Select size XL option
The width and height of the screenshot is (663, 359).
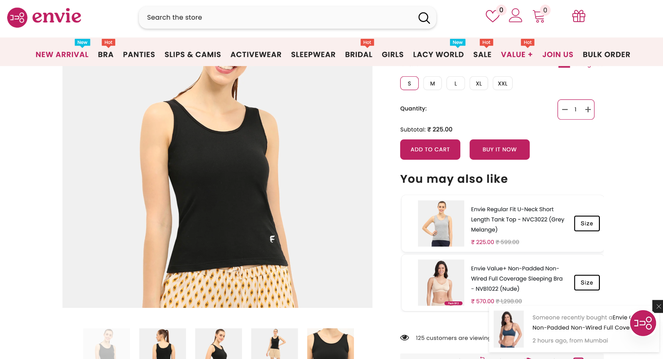[479, 83]
